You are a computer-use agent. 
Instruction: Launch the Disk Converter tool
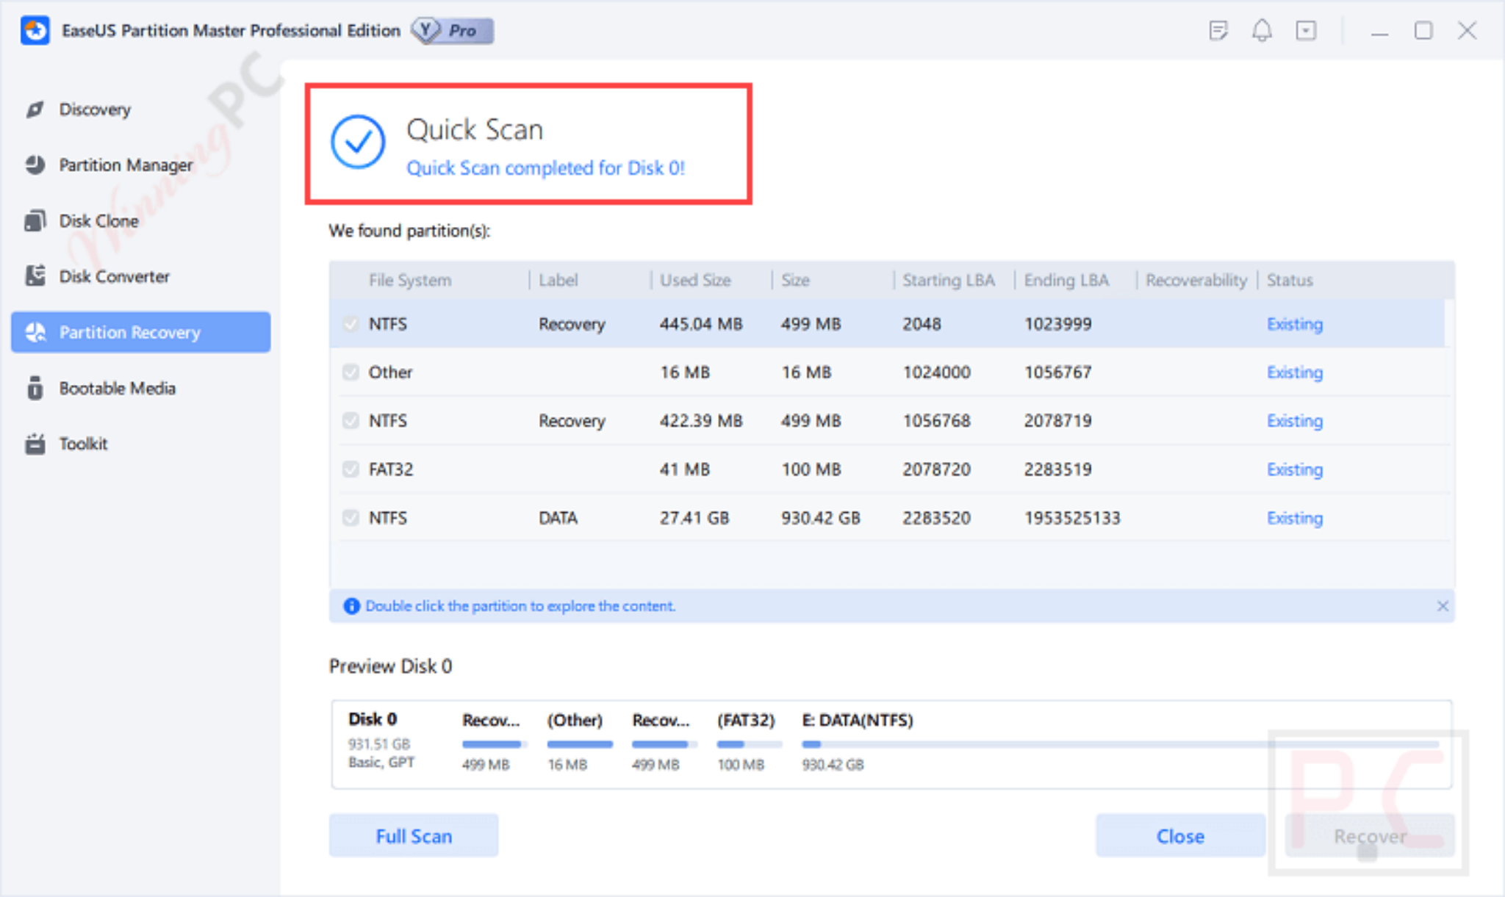click(x=113, y=276)
